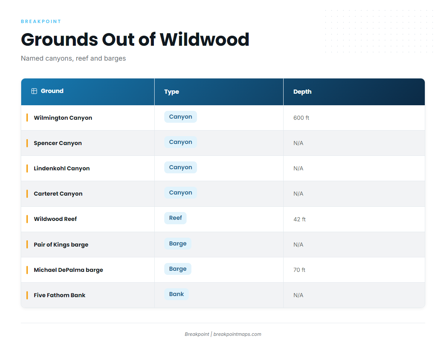Click the 600 ft depth value

(x=301, y=118)
